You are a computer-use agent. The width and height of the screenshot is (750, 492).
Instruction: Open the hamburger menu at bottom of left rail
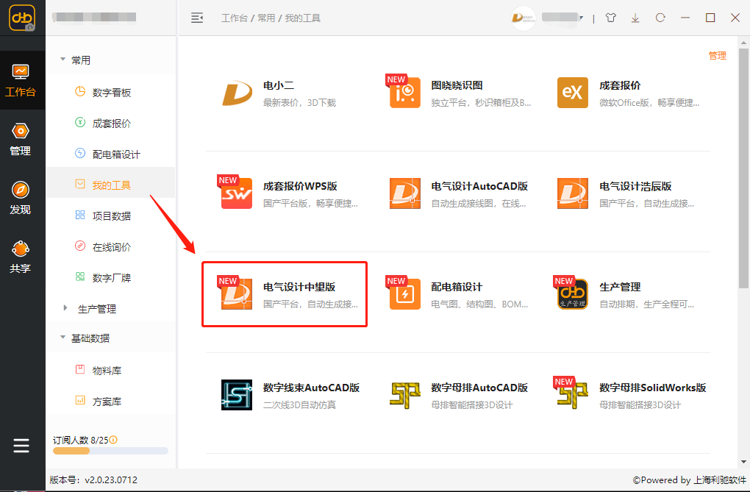21,446
